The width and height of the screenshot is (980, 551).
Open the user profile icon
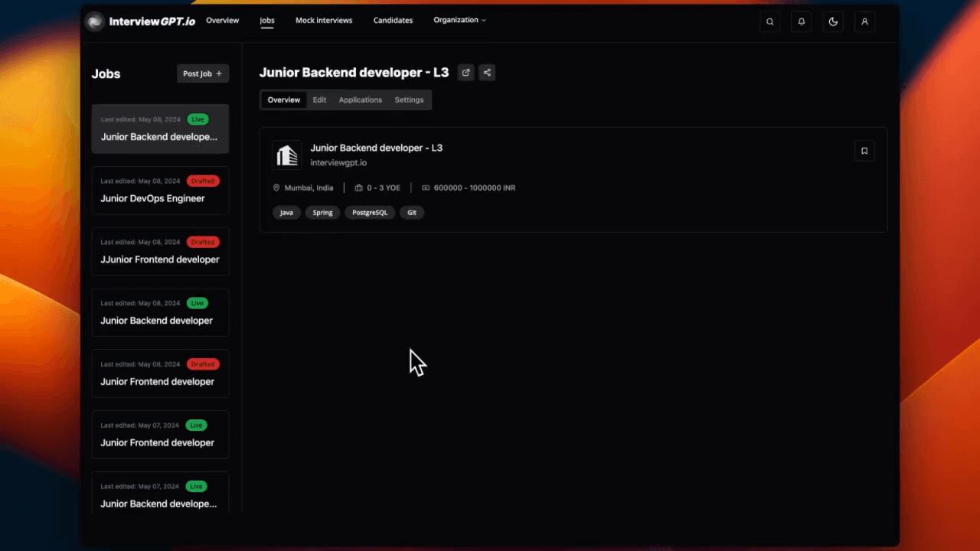(x=864, y=21)
